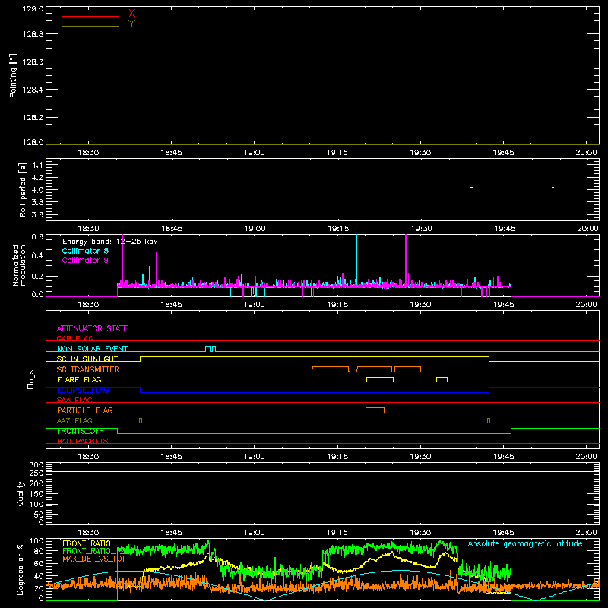The width and height of the screenshot is (608, 608).
Task: Click the 'Degrees or %' axis title
Action: (x=21, y=570)
